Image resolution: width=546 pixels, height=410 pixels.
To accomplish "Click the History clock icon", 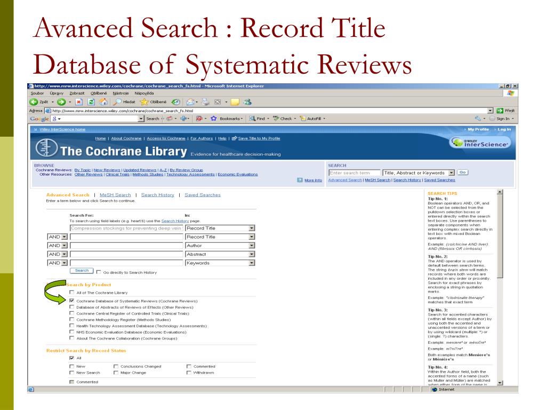I will click(176, 102).
